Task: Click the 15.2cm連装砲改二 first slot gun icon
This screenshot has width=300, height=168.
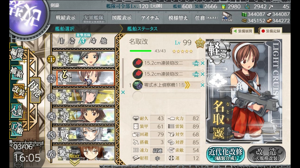Action: [137, 63]
